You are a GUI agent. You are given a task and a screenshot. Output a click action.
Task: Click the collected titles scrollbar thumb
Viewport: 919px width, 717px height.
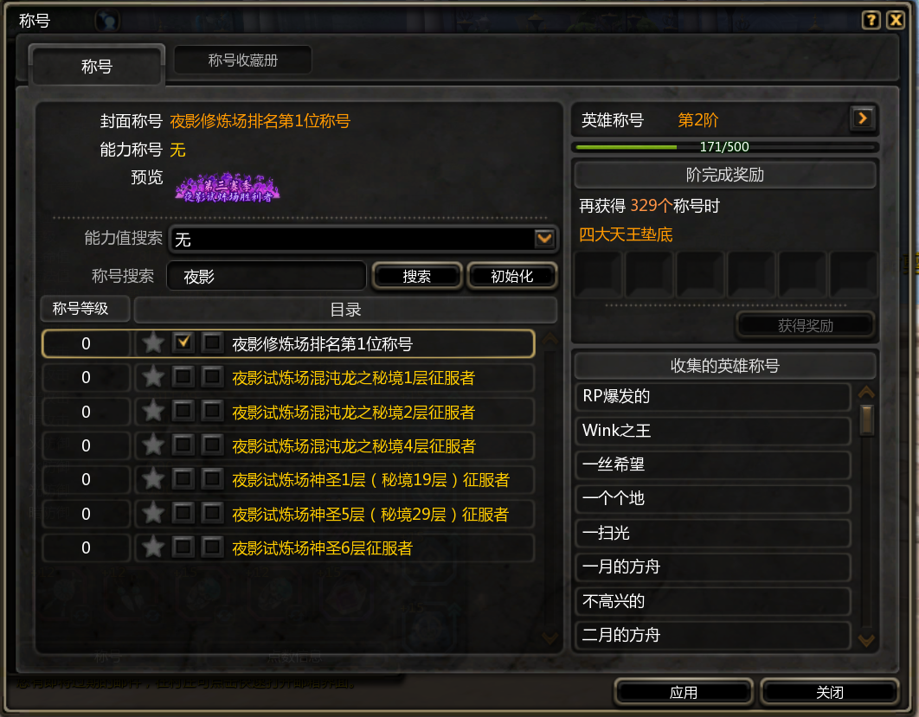866,419
